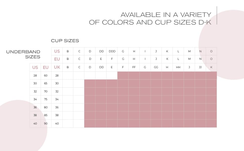Click the pink UK column header label
The height and width of the screenshot is (151, 244).
[x=57, y=67]
